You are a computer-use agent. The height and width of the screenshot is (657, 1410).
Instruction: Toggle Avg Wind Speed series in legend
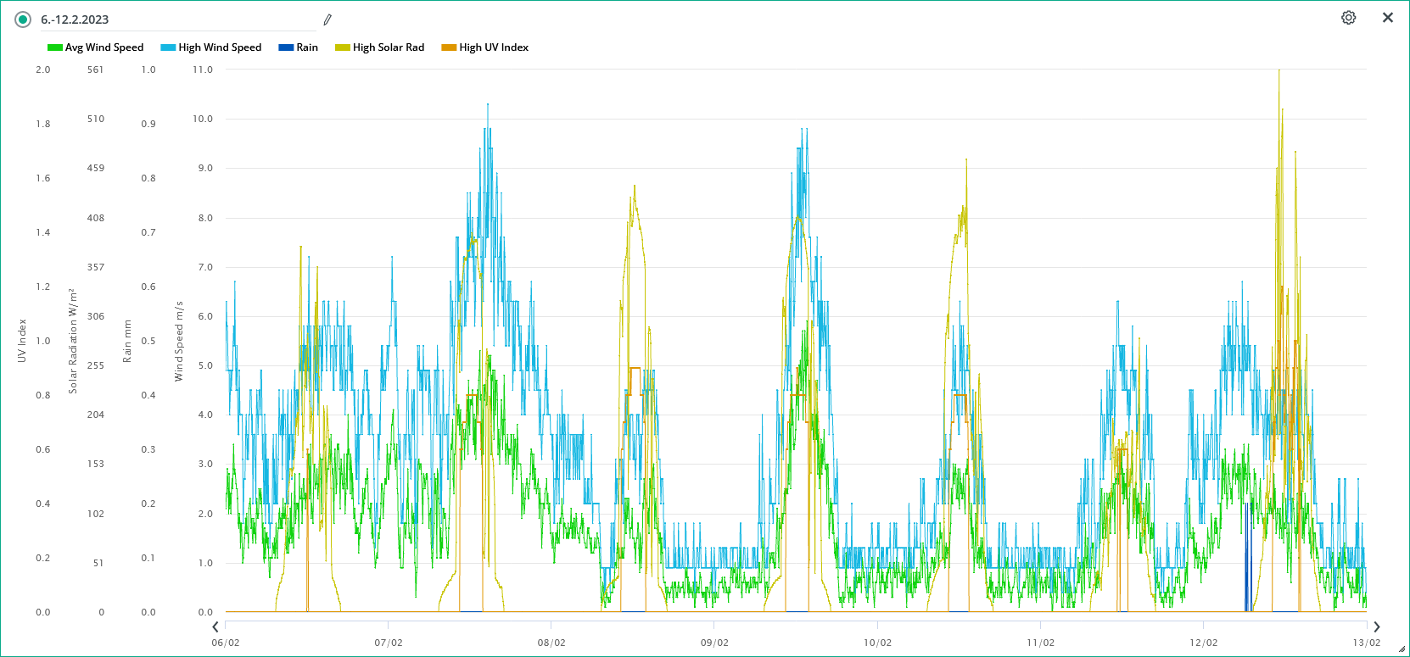point(96,47)
